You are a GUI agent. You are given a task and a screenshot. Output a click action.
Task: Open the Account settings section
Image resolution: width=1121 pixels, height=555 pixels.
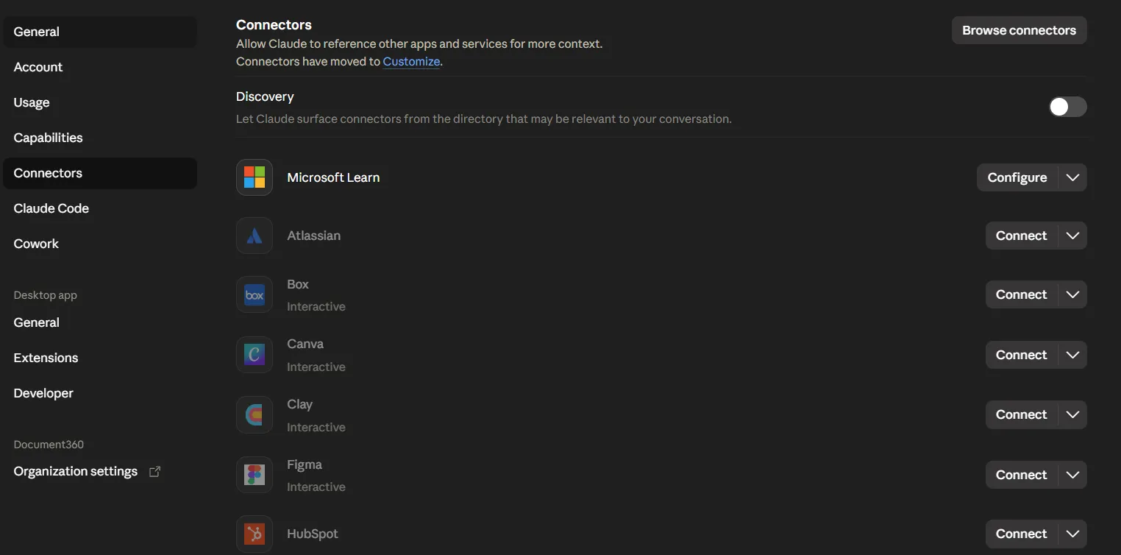point(100,67)
